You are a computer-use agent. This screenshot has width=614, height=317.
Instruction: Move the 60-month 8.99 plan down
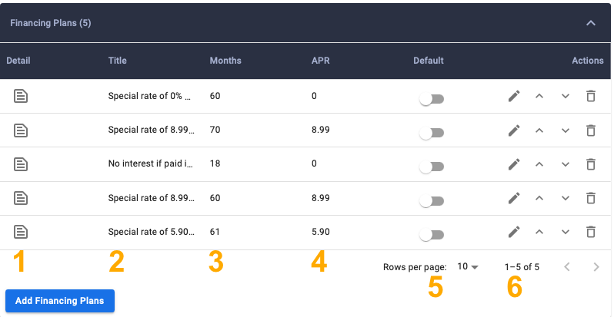click(x=565, y=198)
